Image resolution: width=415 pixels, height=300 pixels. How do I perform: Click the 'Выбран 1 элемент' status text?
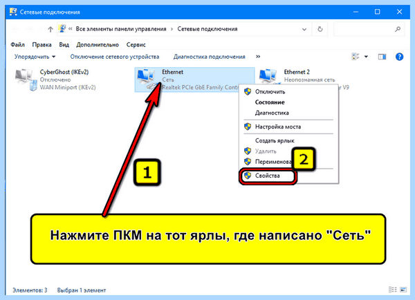click(x=82, y=290)
